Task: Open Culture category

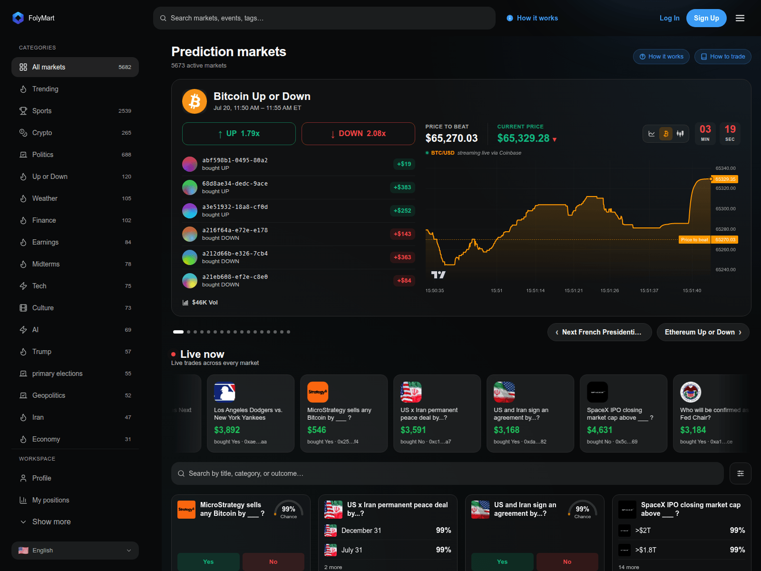Action: (x=75, y=308)
